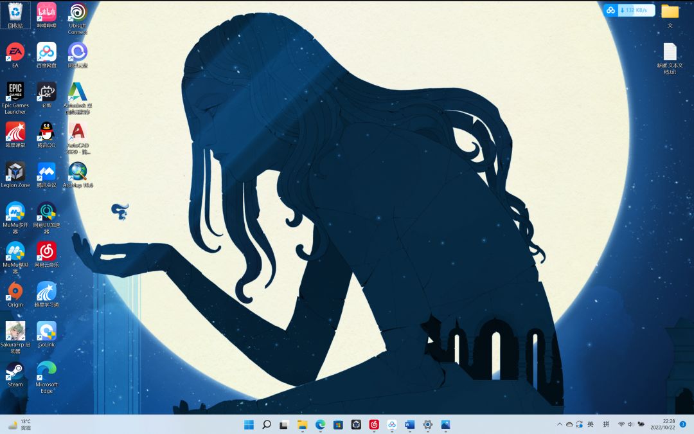This screenshot has width=694, height=434.
Task: Select the 新建 文本文档.txt file
Action: tap(670, 58)
